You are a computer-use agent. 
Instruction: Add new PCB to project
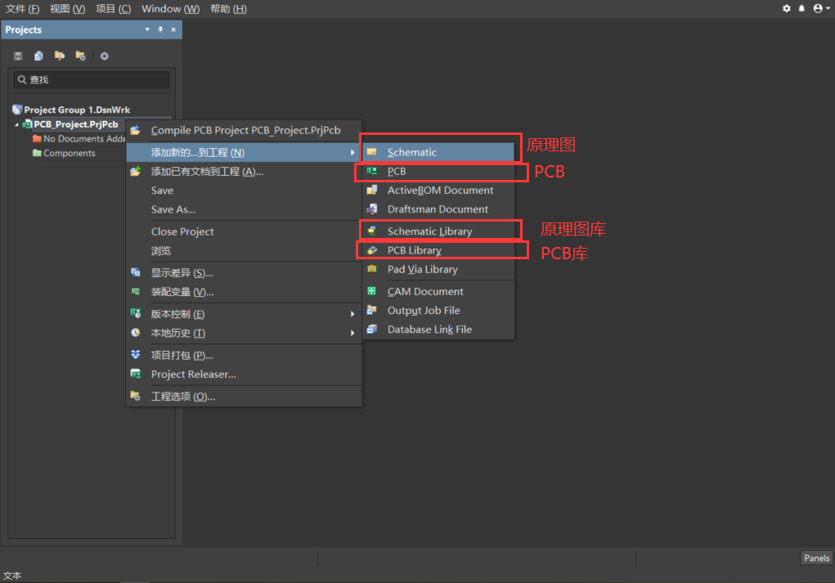[438, 172]
